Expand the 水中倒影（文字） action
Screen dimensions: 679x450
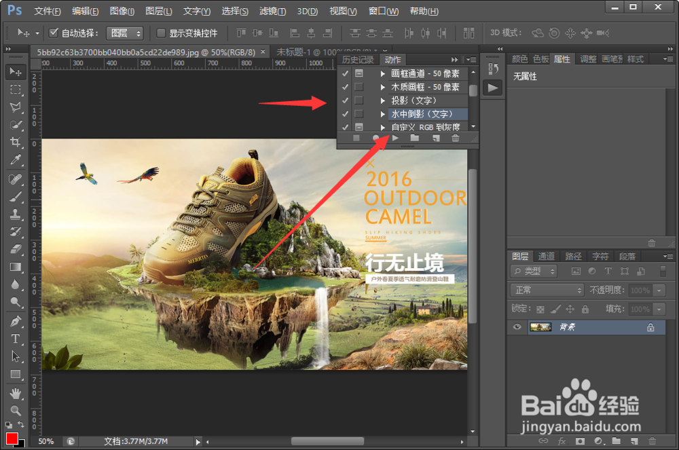(383, 114)
